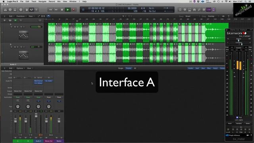Click track B instrument thumbnail icon

point(23,55)
